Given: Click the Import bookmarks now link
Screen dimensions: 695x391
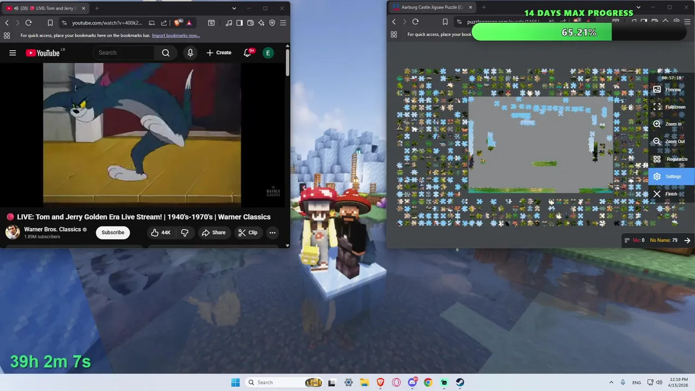Looking at the screenshot, I should click(x=176, y=35).
